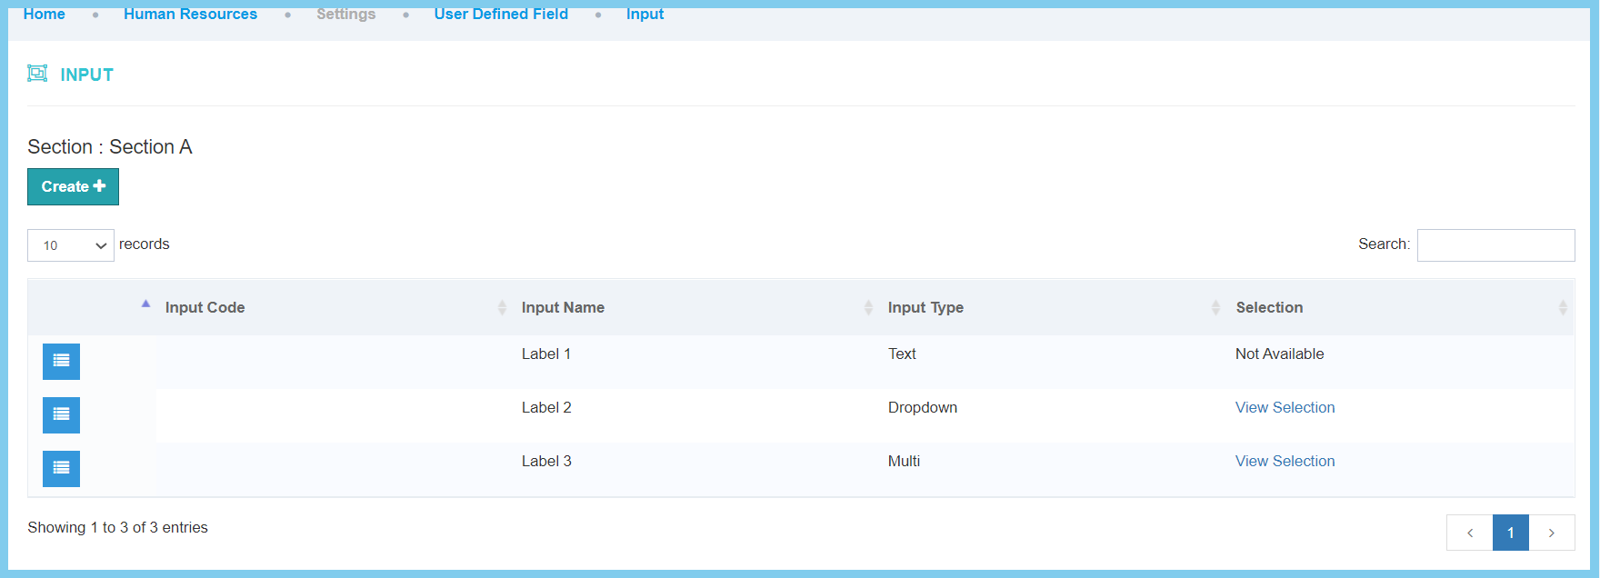Sort by Input Code column arrow
1600x578 pixels.
click(145, 305)
